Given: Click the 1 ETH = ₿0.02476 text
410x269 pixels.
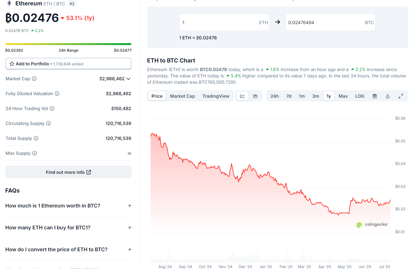Looking at the screenshot, I should [198, 38].
